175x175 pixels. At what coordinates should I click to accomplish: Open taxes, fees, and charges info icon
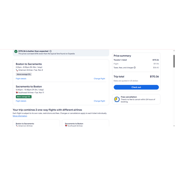135,68
